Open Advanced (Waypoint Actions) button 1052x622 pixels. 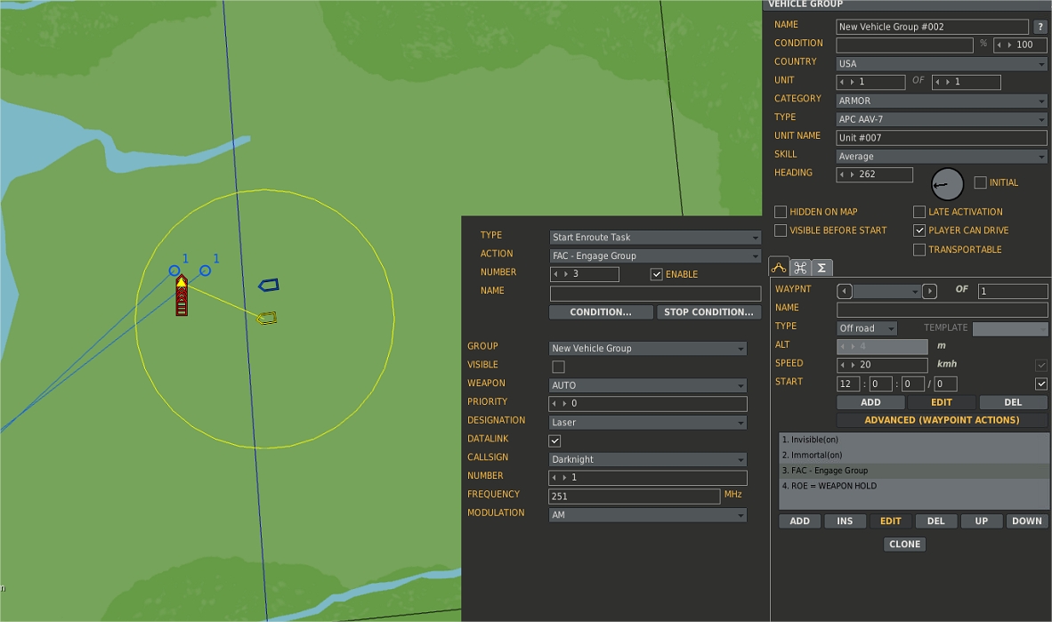point(942,420)
